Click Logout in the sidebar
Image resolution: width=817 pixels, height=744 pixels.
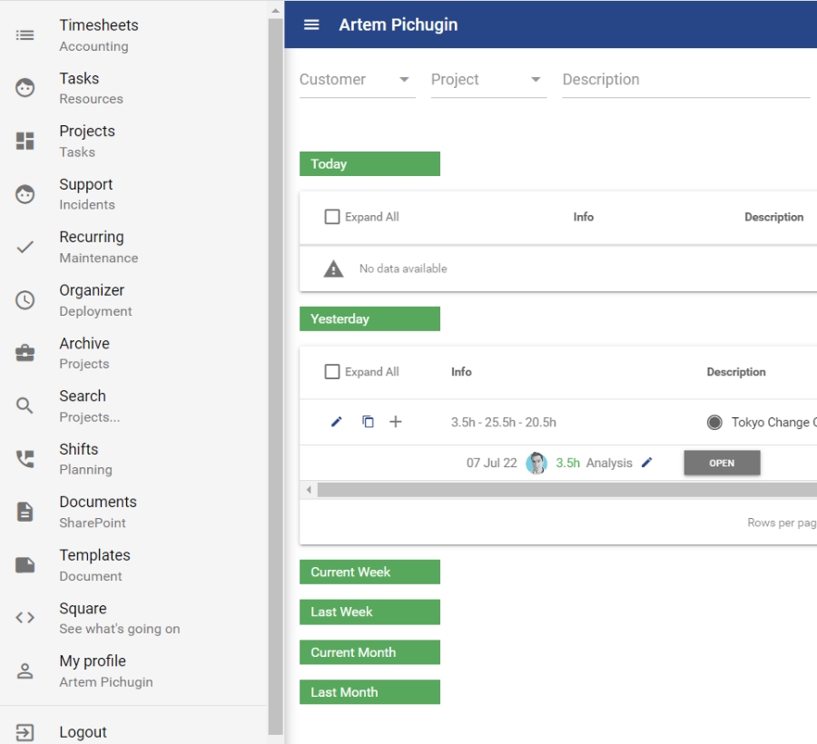pyautogui.click(x=83, y=732)
